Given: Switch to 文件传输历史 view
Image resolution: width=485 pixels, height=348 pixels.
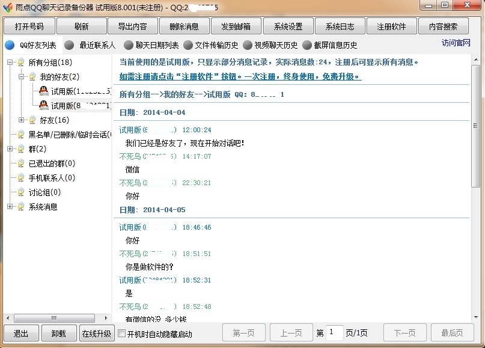Looking at the screenshot, I should tap(188, 45).
